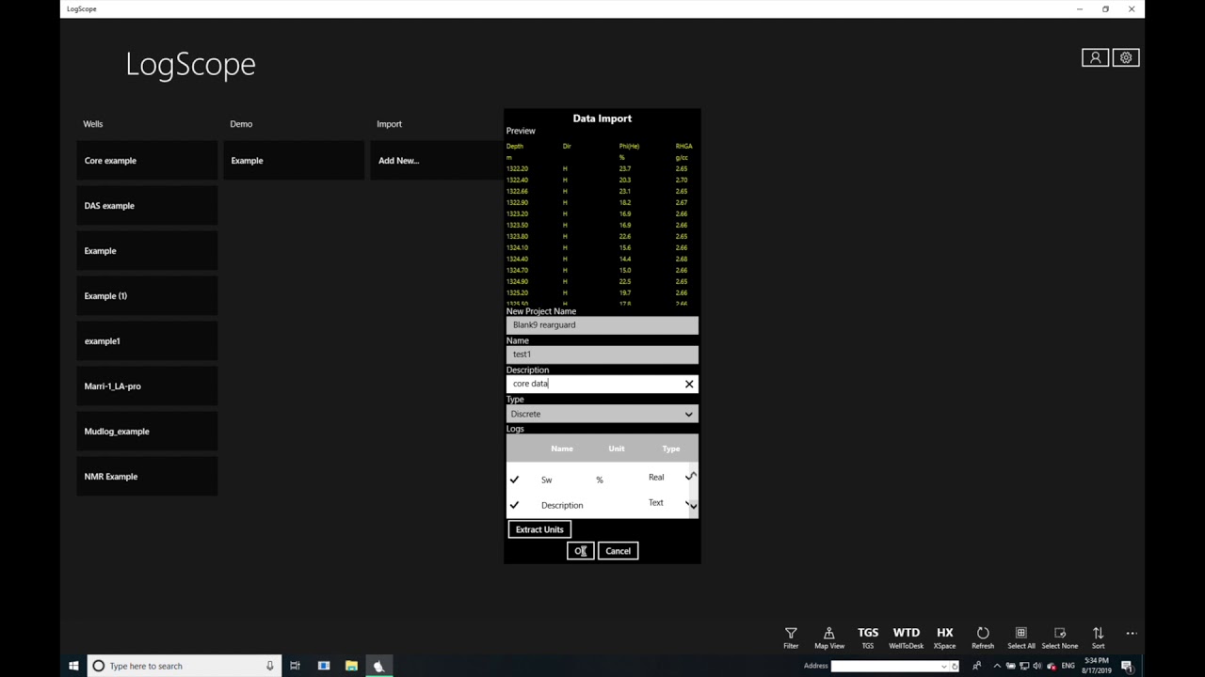This screenshot has height=677, width=1205.
Task: Click the Filter icon in the bottom toolbar
Action: [791, 638]
